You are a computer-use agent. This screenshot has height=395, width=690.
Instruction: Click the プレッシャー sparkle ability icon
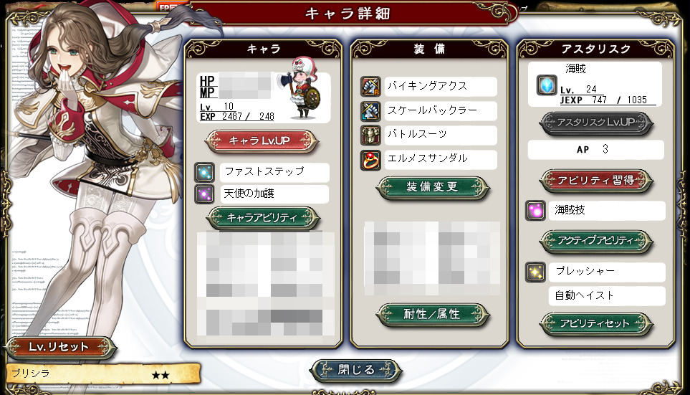(535, 272)
